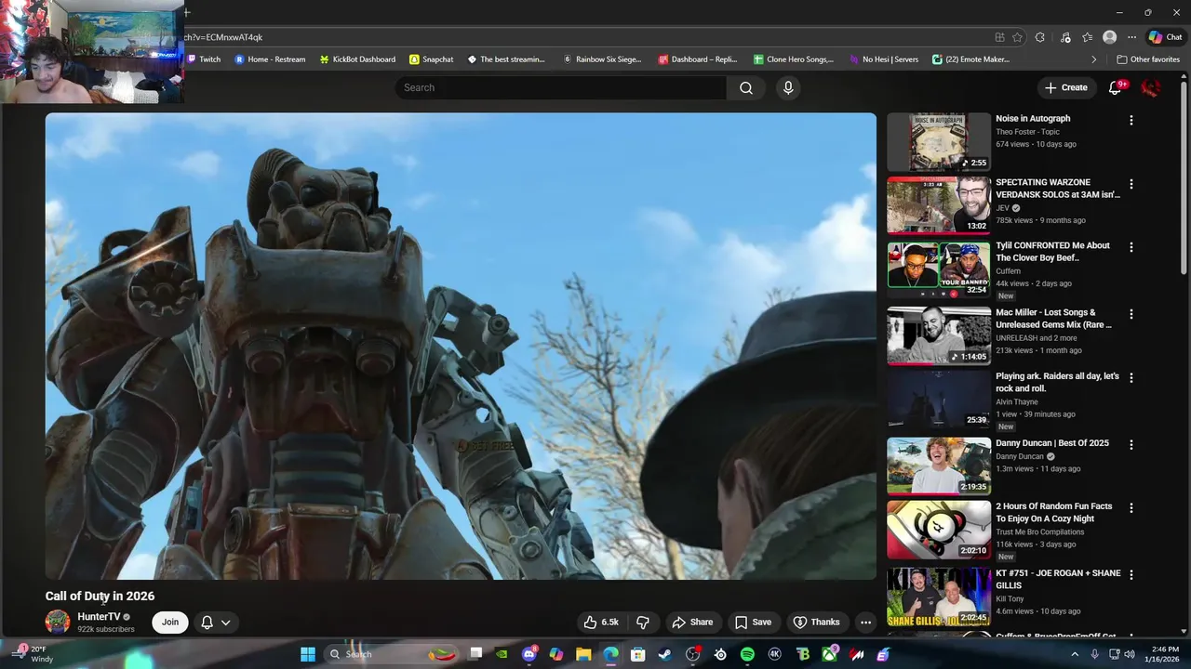
Task: Open menu for Noise in Autograph video
Action: pos(1131,121)
